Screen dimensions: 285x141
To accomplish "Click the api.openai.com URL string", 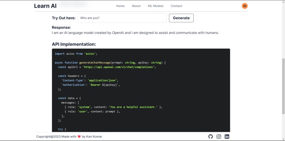I will (x=119, y=67).
